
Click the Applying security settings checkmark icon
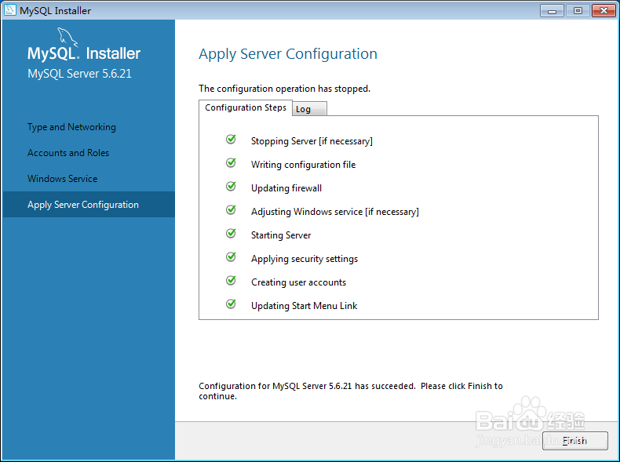(231, 257)
